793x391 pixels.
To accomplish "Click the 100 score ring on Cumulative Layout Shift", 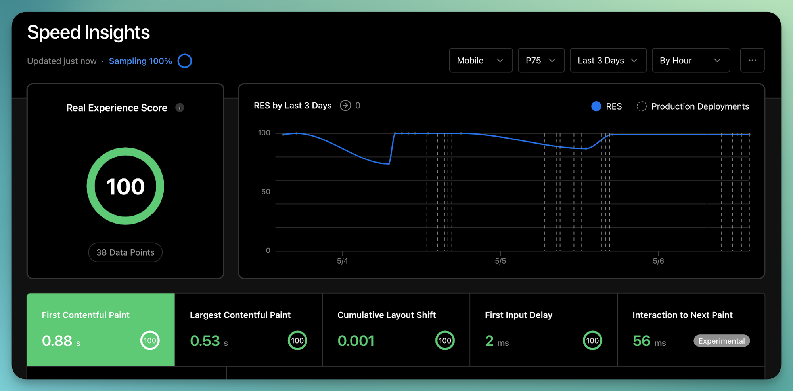I will tap(445, 340).
